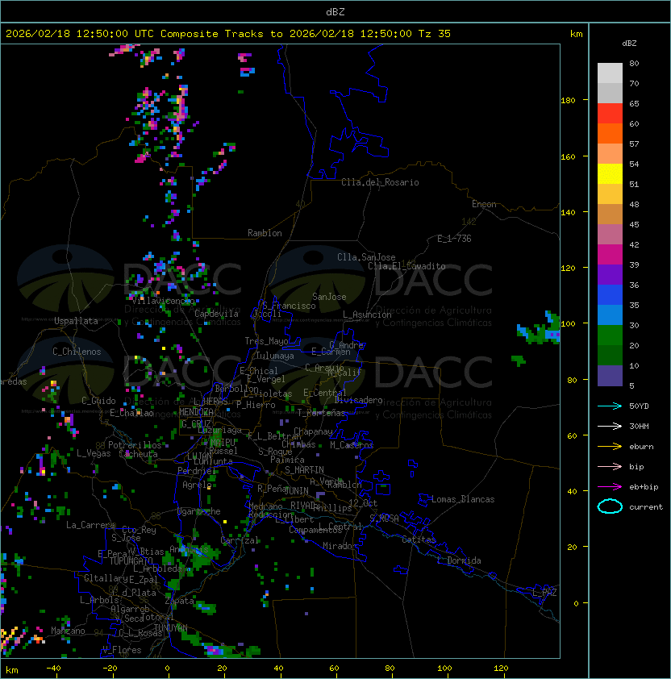The image size is (671, 679).
Task: Pick the light blue 30-35 dBZ swatch
Action: coord(610,315)
